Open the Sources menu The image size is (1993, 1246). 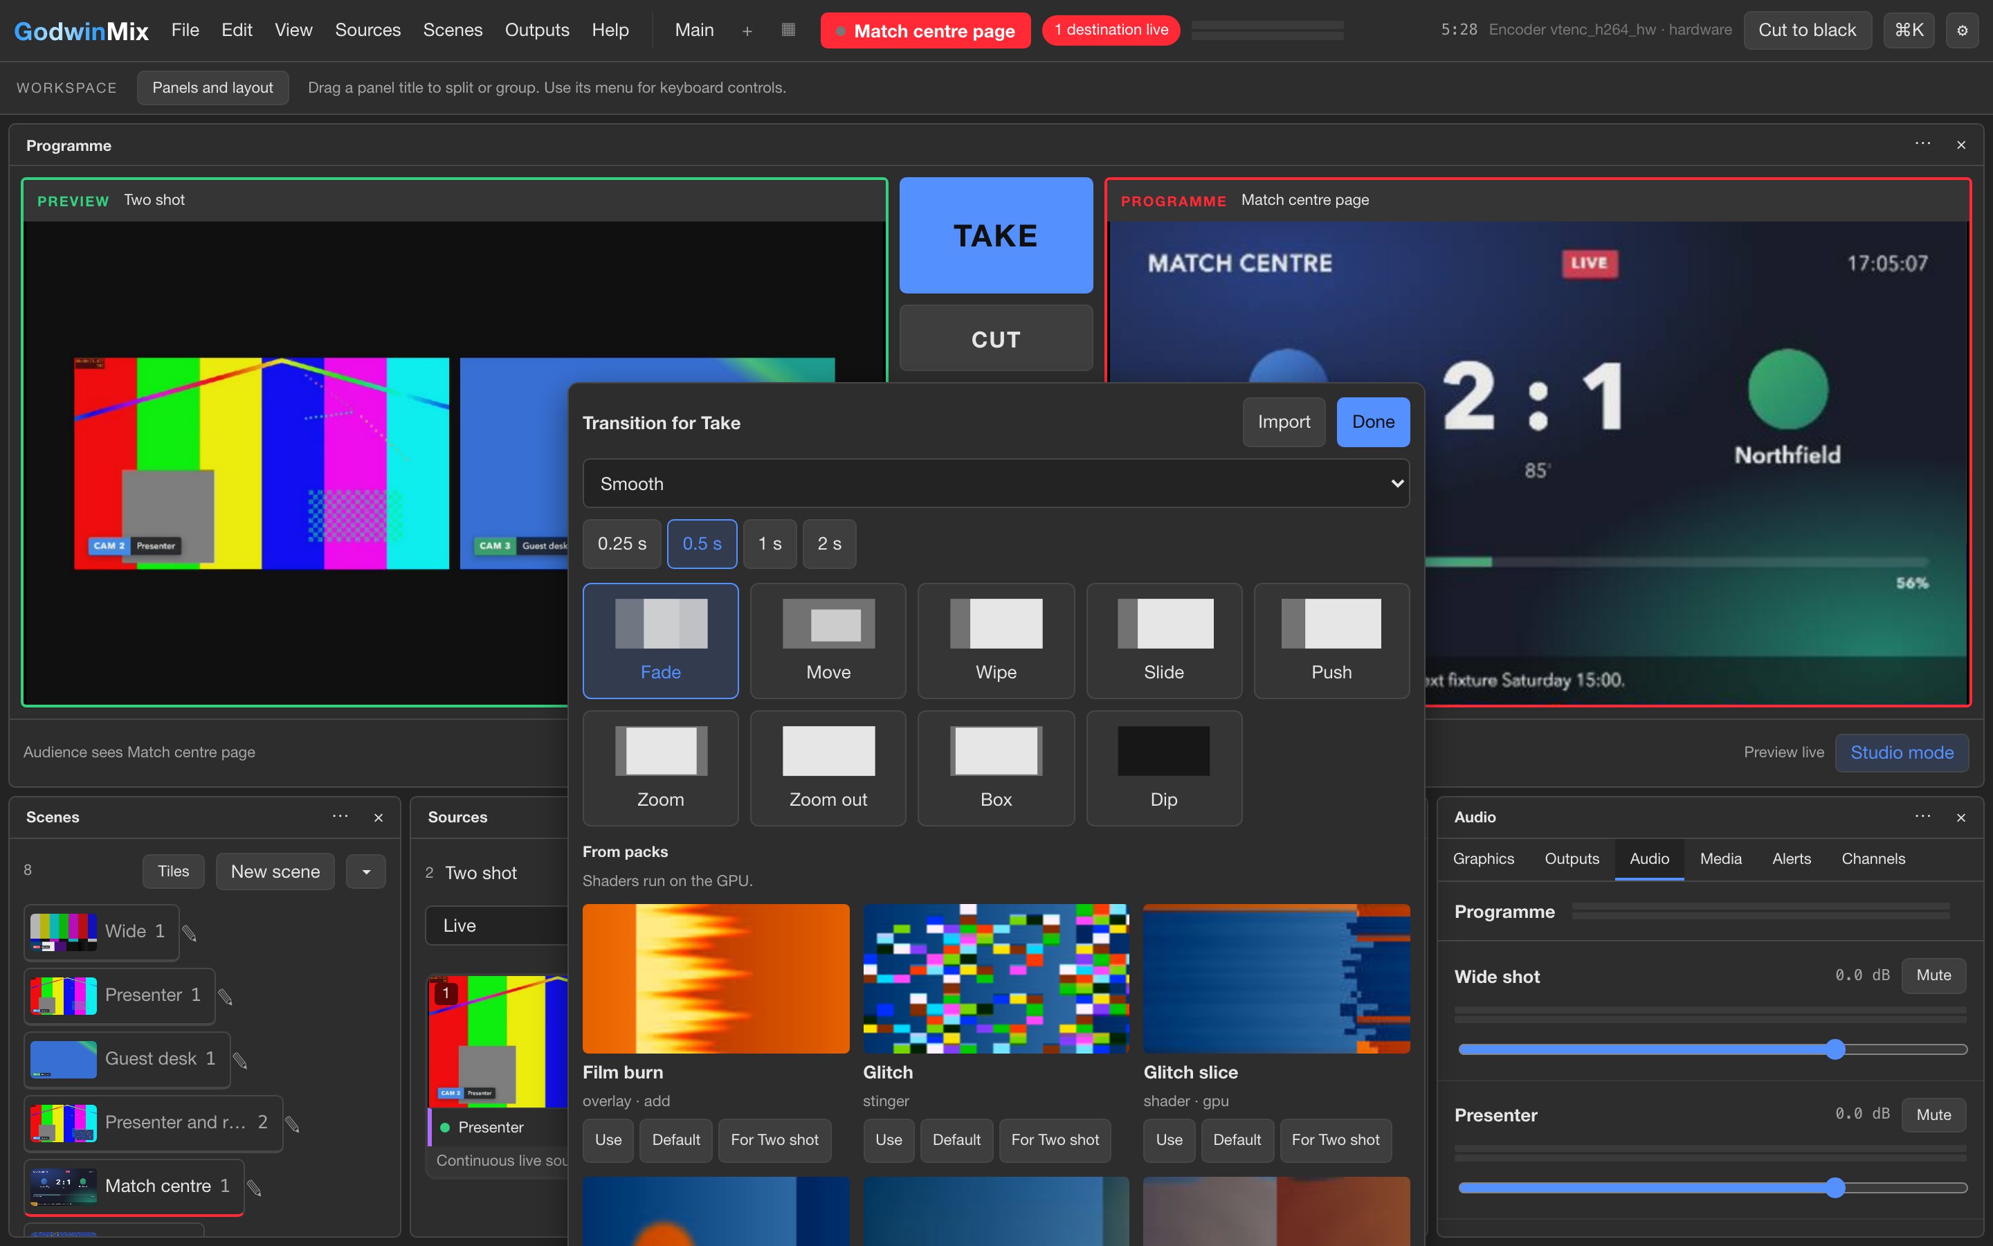(x=367, y=30)
